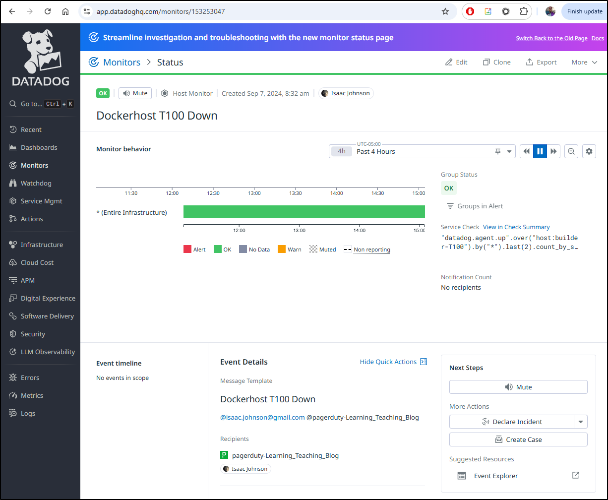Click the Infrastructure sidebar icon
The width and height of the screenshot is (608, 500).
point(13,245)
